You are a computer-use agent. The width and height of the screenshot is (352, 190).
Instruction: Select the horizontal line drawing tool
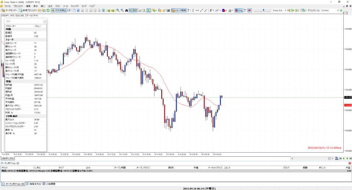(x=197, y=11)
